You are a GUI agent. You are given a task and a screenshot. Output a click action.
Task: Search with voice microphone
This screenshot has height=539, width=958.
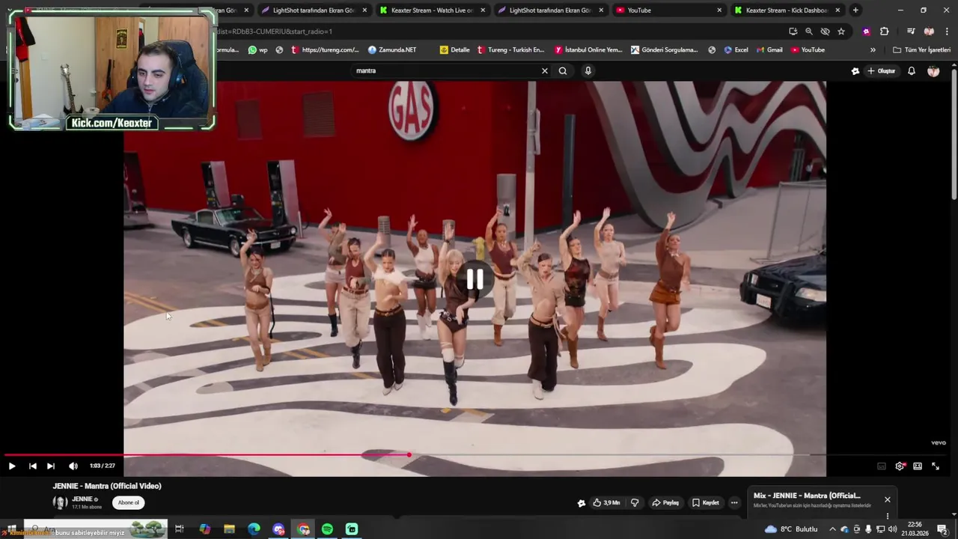[588, 70]
